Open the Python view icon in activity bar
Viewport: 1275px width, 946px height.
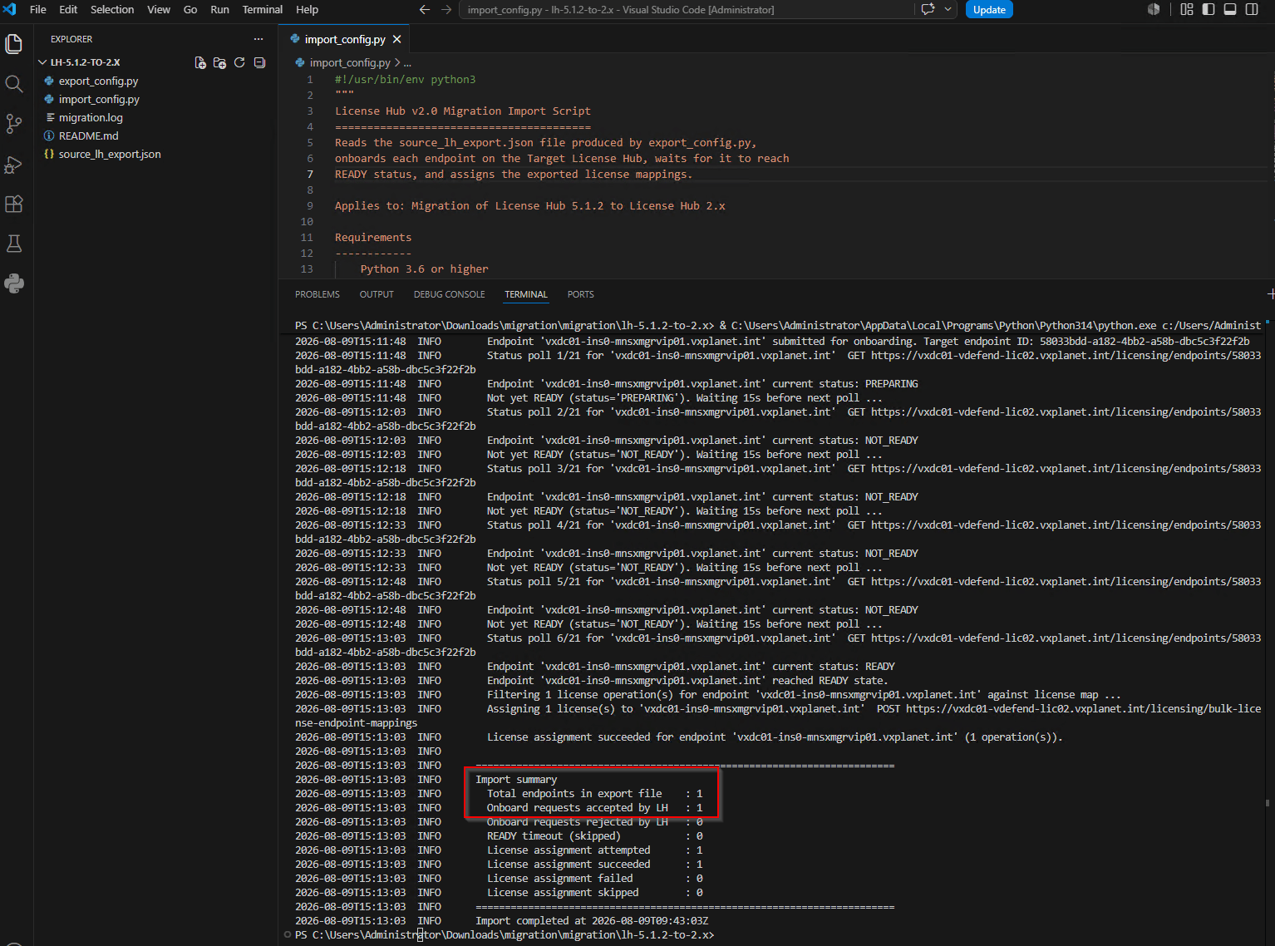(14, 283)
